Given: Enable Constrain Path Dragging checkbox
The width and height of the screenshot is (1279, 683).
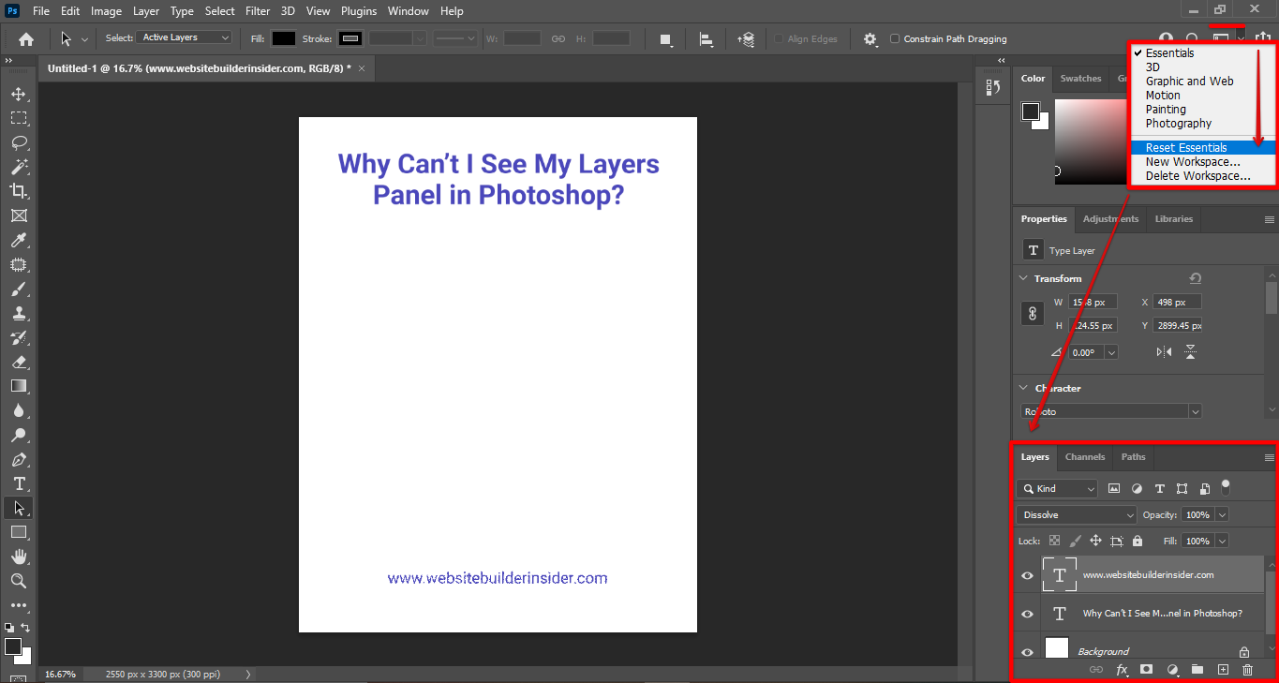Looking at the screenshot, I should [895, 39].
